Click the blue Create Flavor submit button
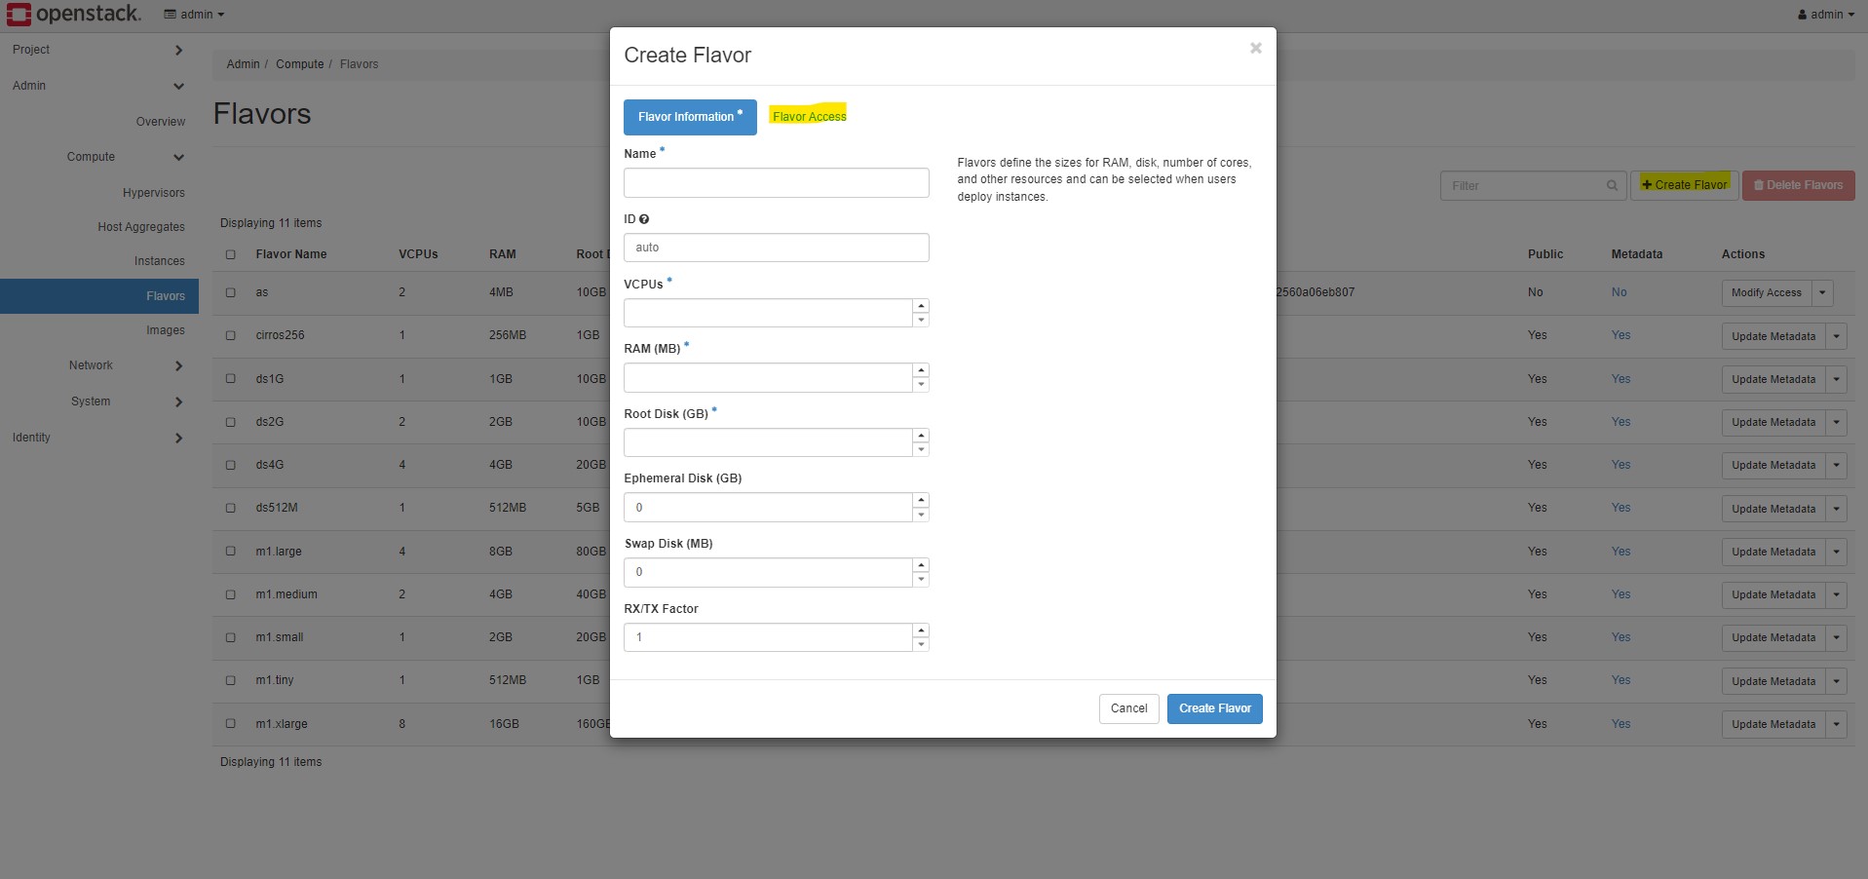Image resolution: width=1868 pixels, height=879 pixels. 1214,708
